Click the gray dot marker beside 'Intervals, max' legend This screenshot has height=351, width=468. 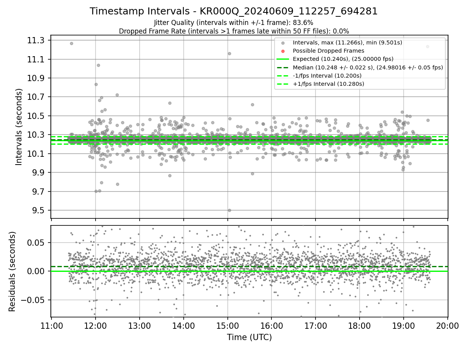click(283, 43)
